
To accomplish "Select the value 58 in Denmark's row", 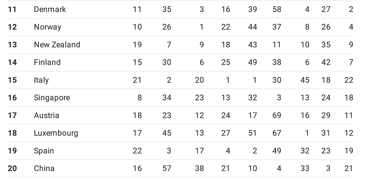I will tap(277, 9).
